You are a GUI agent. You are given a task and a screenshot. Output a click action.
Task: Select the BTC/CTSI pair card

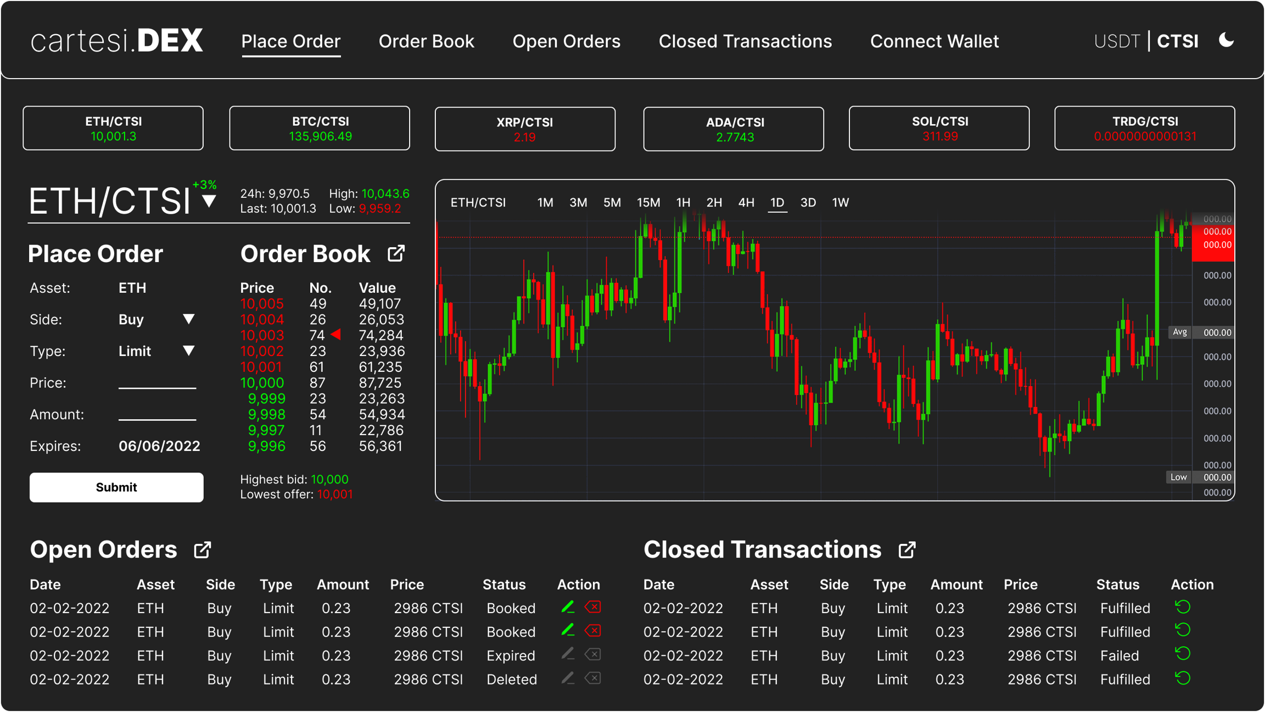320,128
